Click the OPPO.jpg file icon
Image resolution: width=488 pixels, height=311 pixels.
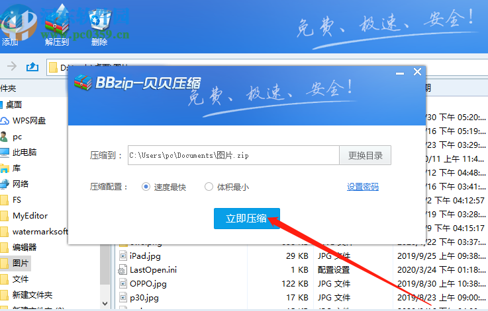[123, 284]
